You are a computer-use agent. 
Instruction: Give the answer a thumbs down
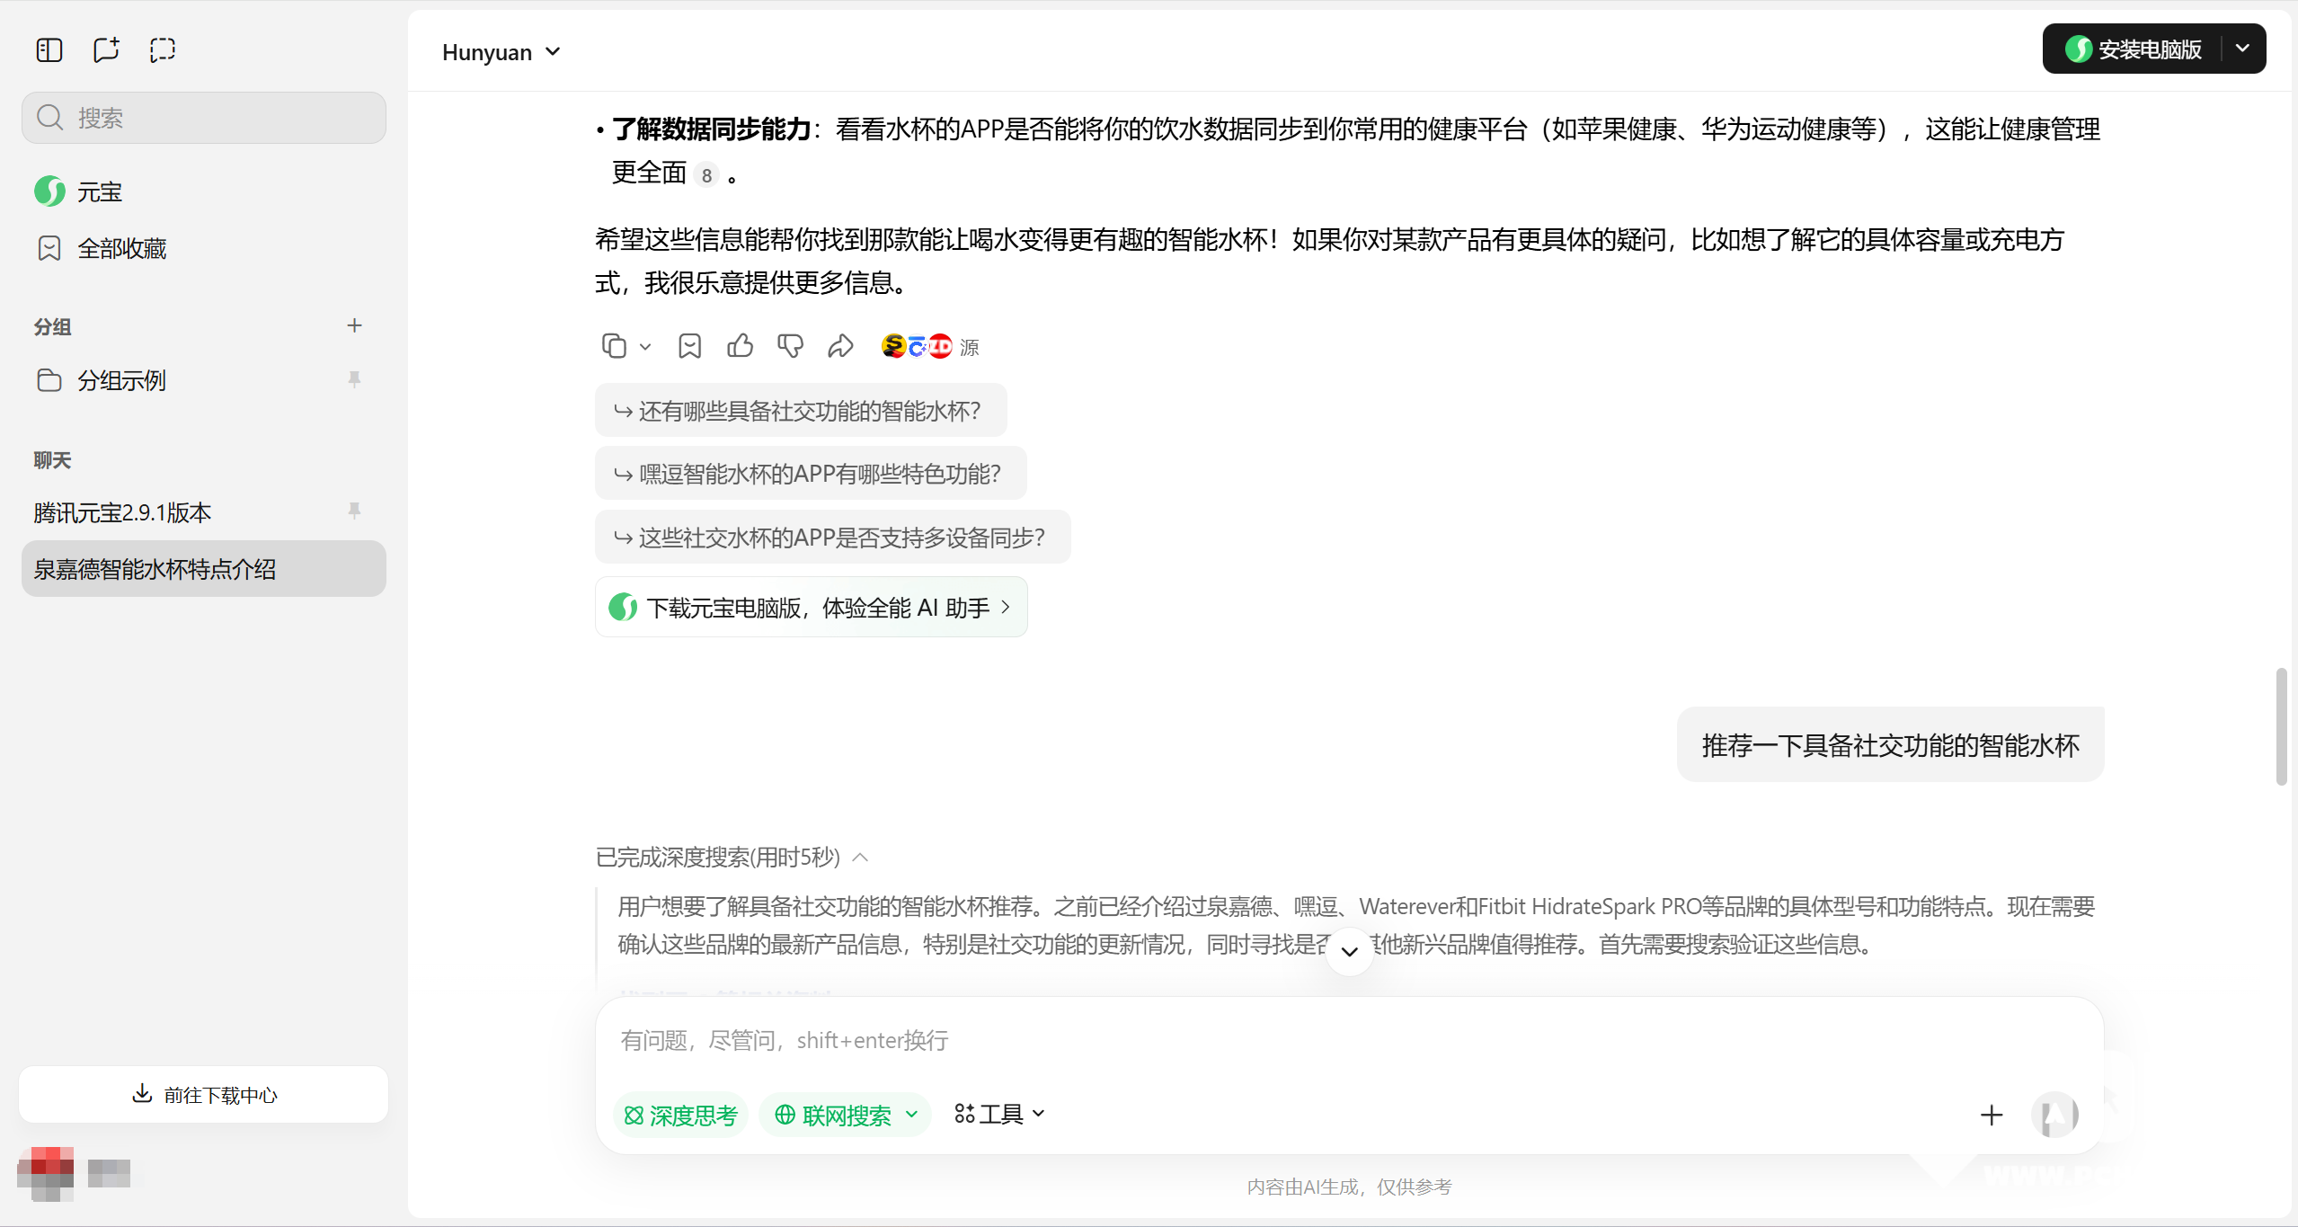coord(790,346)
